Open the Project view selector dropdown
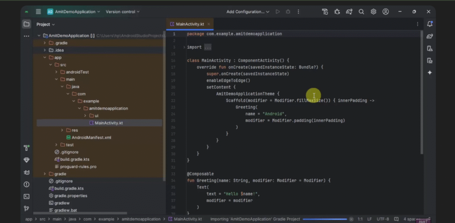This screenshot has height=223, width=455. 46,24
